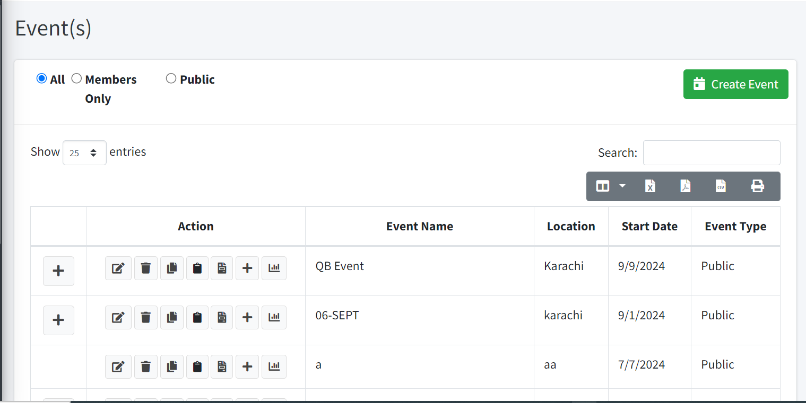806x403 pixels.
Task: Focus the Search input field
Action: pos(711,153)
